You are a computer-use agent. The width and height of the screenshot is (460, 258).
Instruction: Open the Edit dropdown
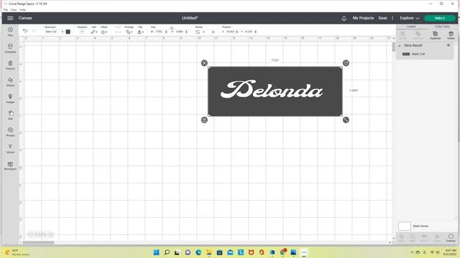tap(94, 32)
